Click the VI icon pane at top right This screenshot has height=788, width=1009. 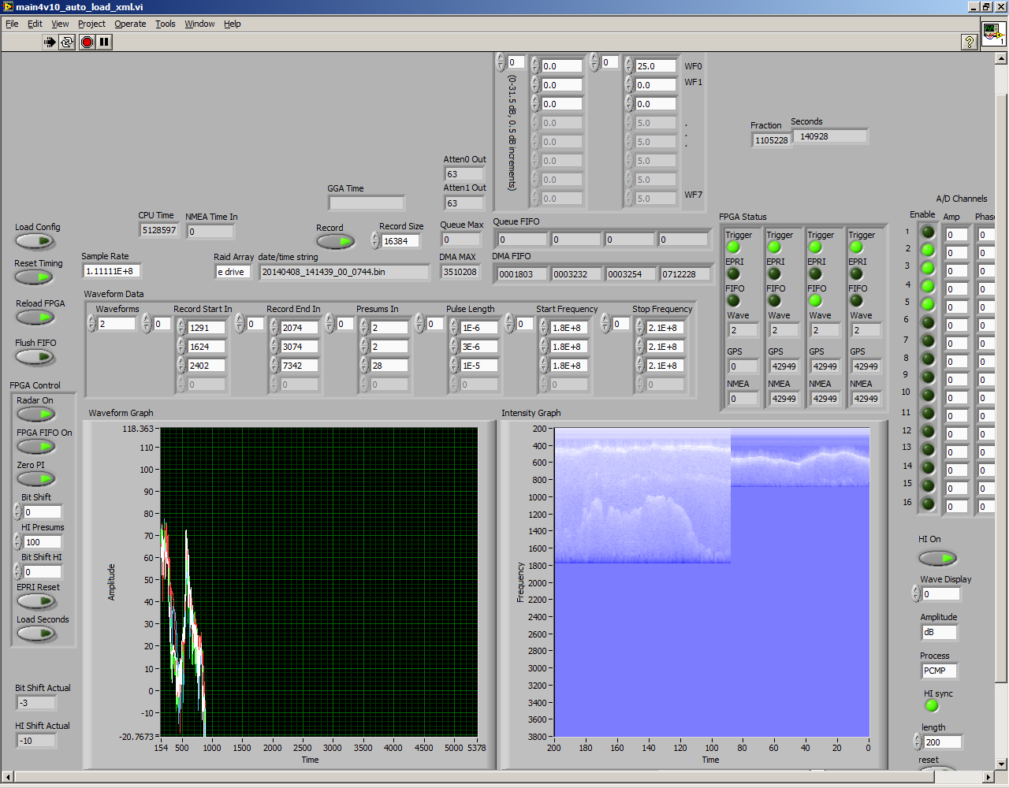tap(993, 35)
